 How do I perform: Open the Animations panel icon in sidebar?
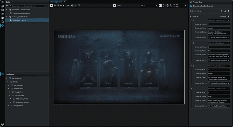click(x=2, y=18)
